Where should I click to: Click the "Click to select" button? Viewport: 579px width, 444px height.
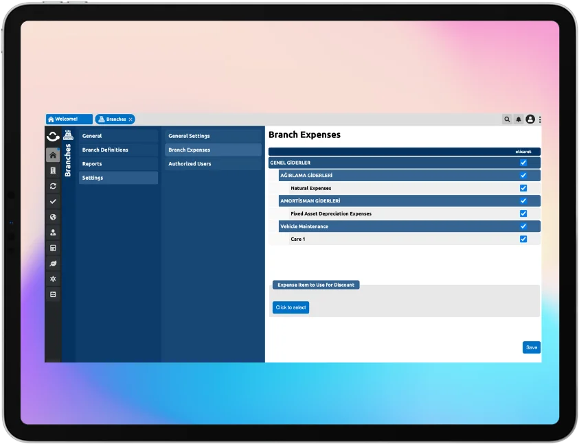point(291,307)
